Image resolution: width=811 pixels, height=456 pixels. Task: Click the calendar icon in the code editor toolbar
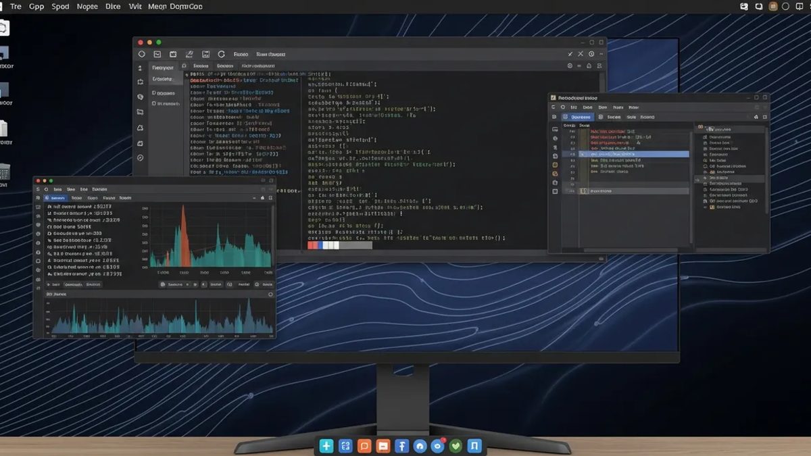173,54
